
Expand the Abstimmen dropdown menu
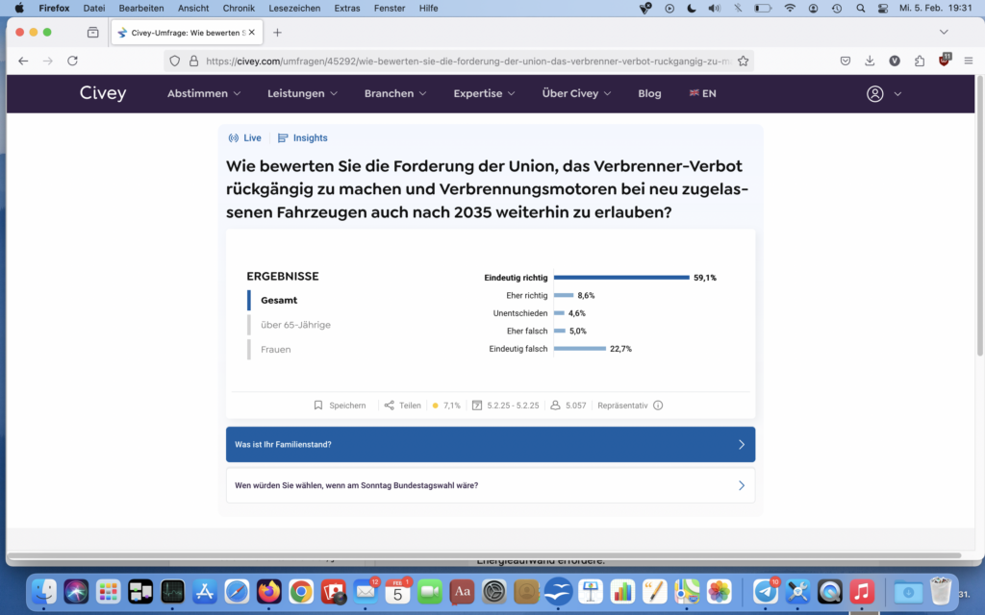pyautogui.click(x=203, y=94)
